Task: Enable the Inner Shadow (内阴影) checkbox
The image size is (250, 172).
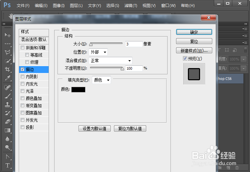Action: point(22,77)
